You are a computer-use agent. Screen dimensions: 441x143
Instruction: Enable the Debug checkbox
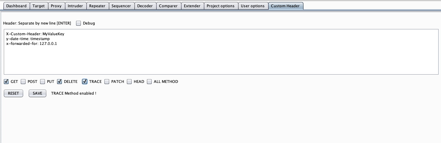click(x=78, y=23)
